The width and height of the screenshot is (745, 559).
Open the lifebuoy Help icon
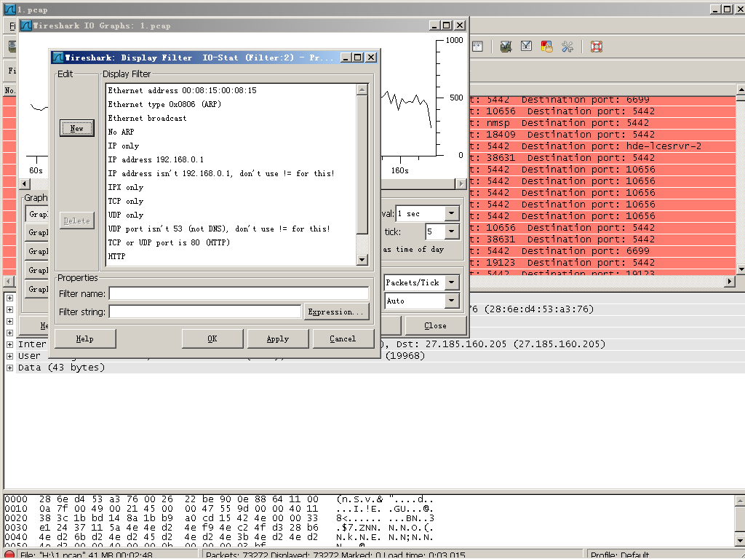597,46
